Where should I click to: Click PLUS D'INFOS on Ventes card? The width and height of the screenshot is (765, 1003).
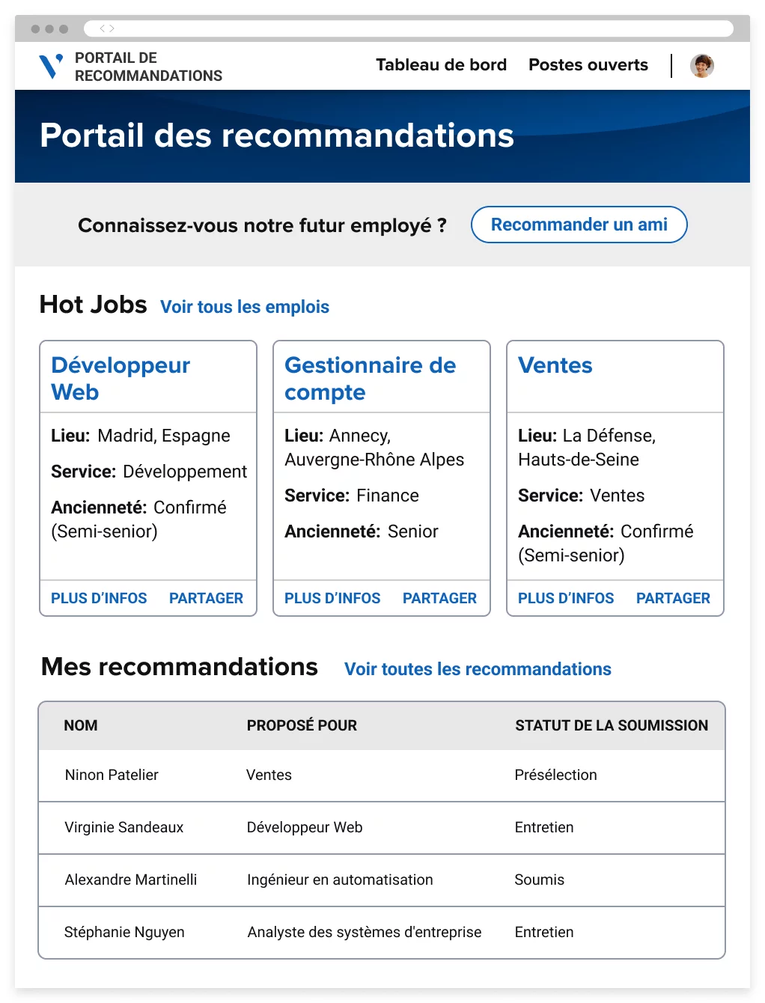click(566, 598)
